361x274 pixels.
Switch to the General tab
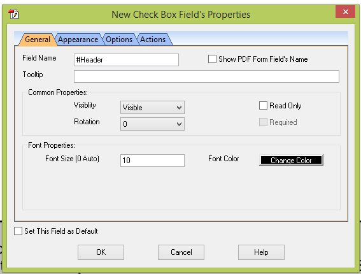38,40
